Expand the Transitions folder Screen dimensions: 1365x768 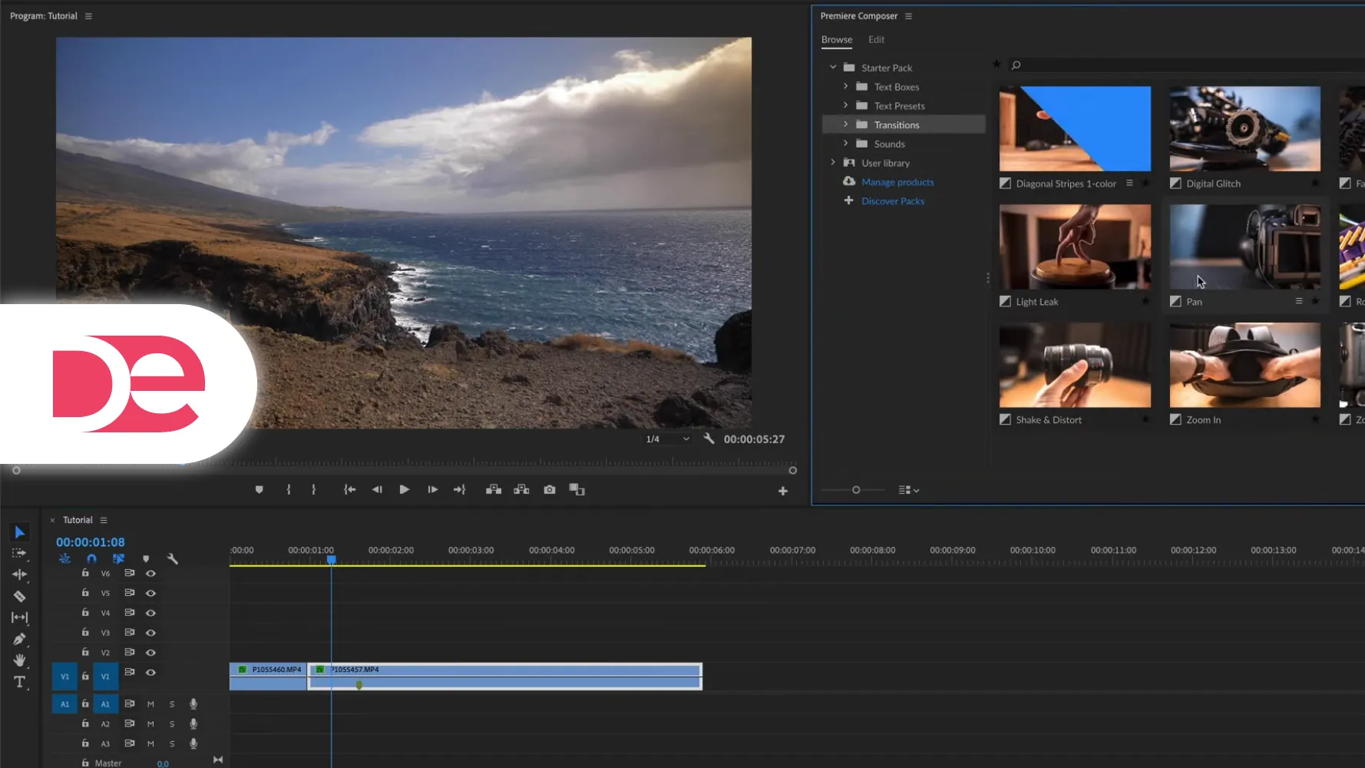[x=845, y=124]
